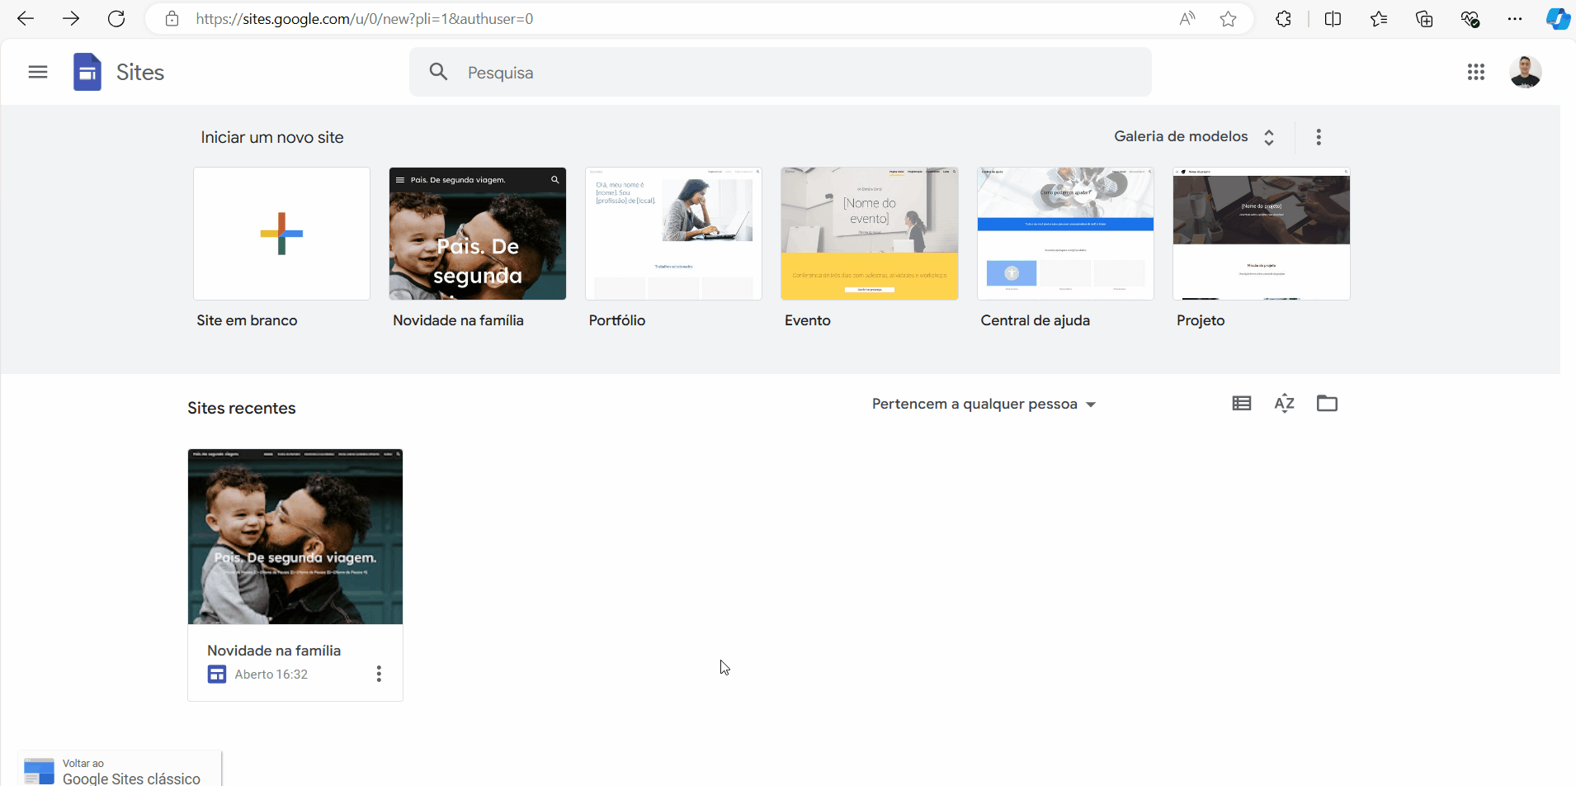Bookmark the page with the star icon

click(1227, 18)
